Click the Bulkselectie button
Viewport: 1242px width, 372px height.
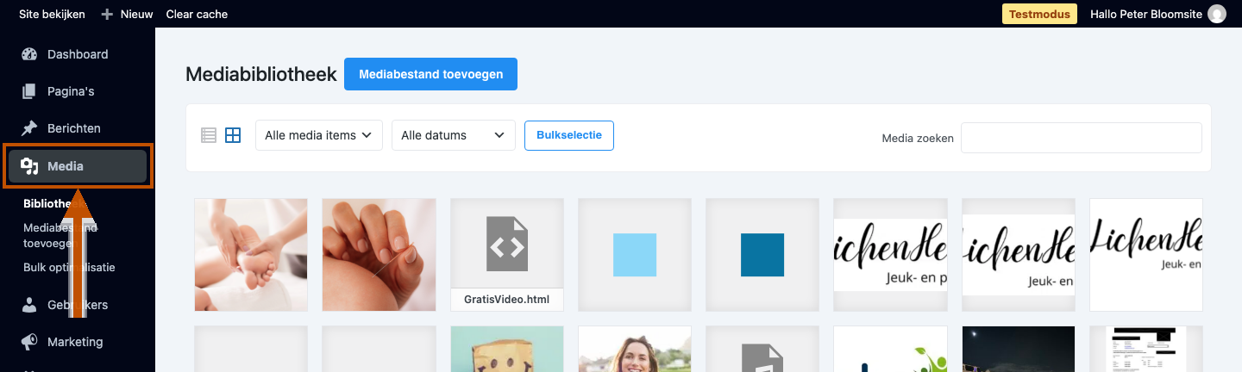[x=569, y=135]
